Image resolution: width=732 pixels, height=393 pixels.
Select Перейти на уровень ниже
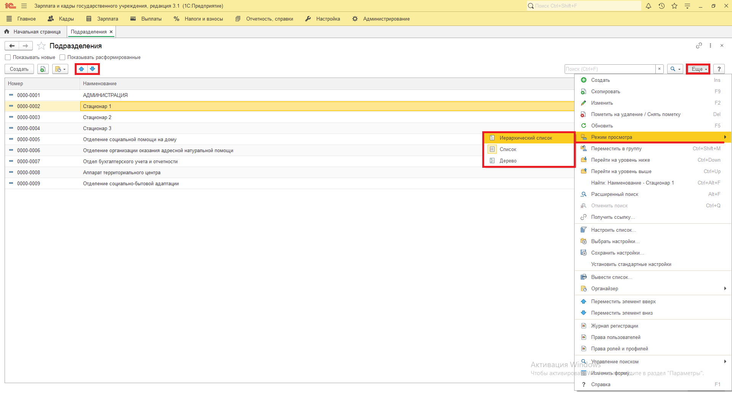[x=653, y=160]
